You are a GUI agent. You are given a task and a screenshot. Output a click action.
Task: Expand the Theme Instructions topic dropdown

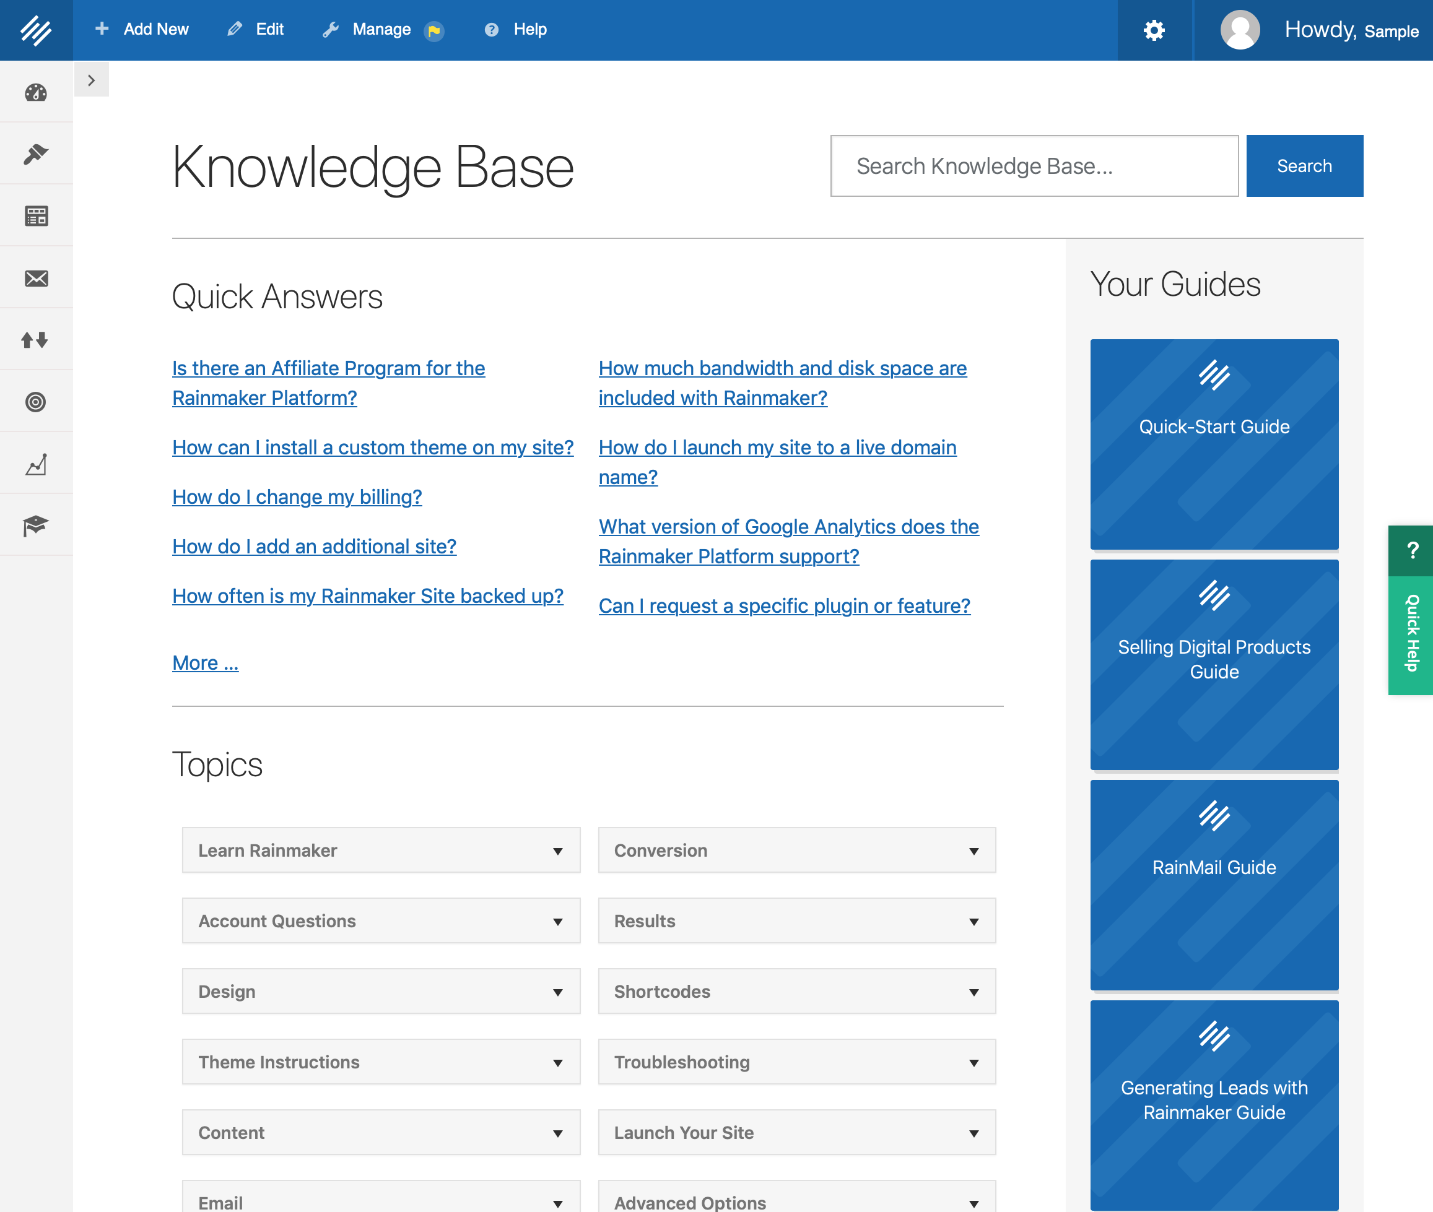(381, 1062)
